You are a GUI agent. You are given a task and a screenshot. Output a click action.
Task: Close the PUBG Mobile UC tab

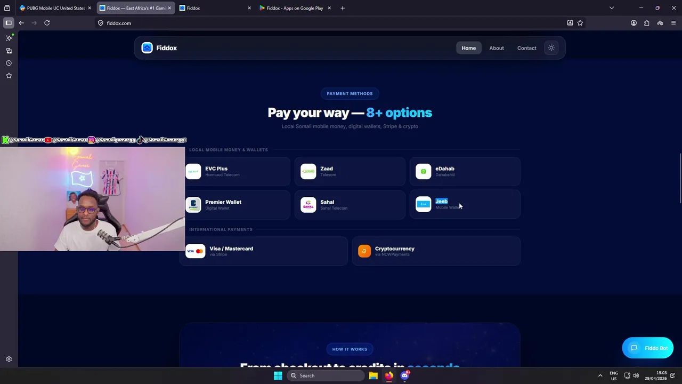[x=90, y=8]
